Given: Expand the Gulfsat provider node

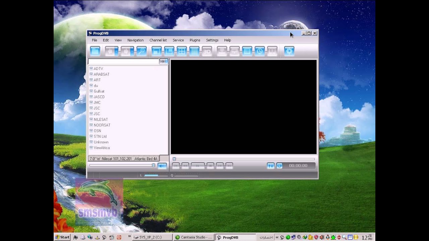Looking at the screenshot, I should tap(91, 91).
